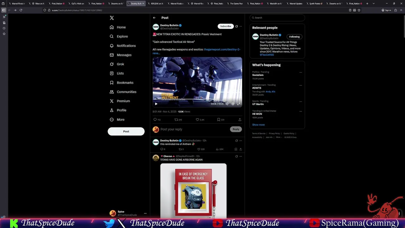The width and height of the screenshot is (405, 228).
Task: Repost the Anthem reply (3)
Action: click(x=181, y=149)
